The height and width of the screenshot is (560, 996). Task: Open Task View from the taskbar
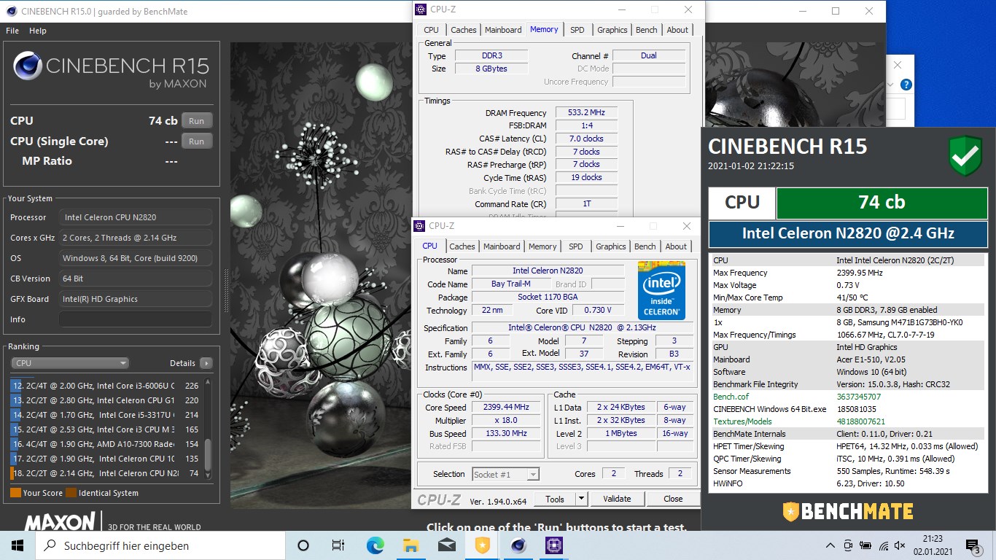[x=338, y=545]
